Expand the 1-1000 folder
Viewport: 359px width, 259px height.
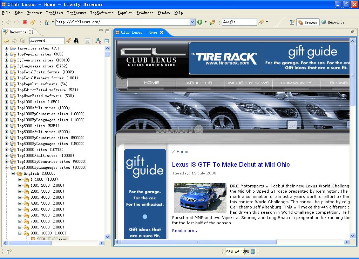[20, 179]
